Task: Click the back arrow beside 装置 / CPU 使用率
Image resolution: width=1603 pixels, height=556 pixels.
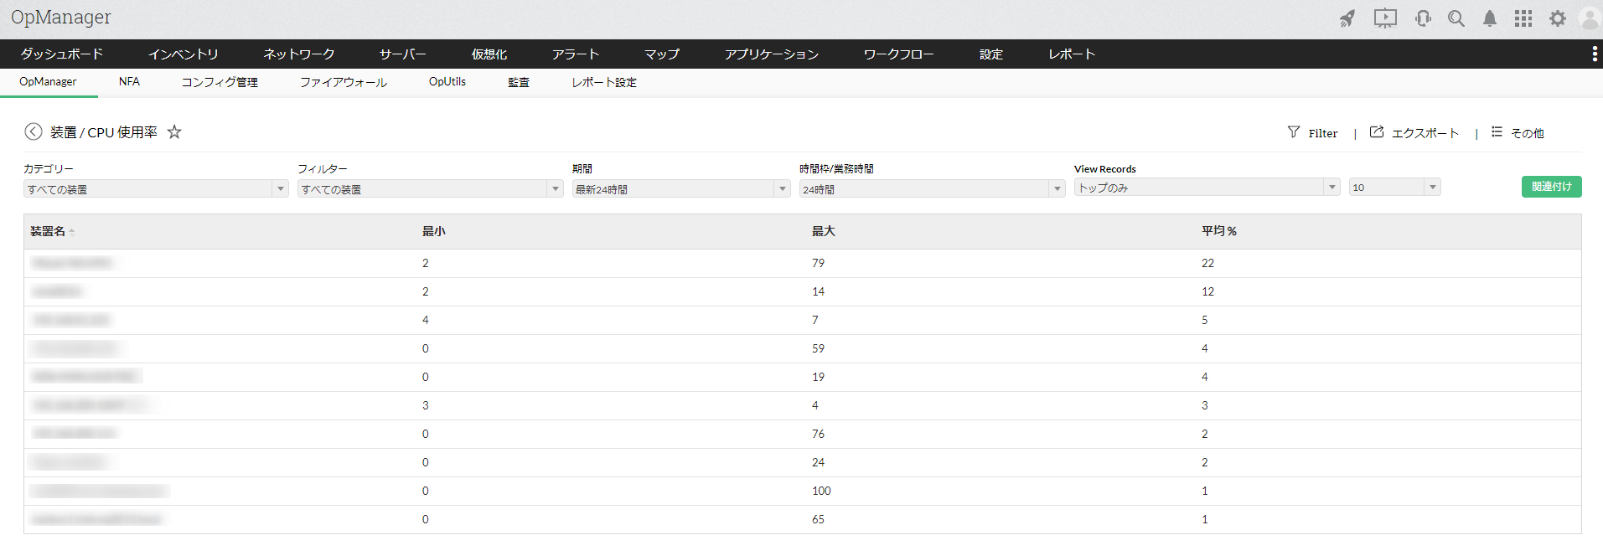Action: click(x=34, y=131)
